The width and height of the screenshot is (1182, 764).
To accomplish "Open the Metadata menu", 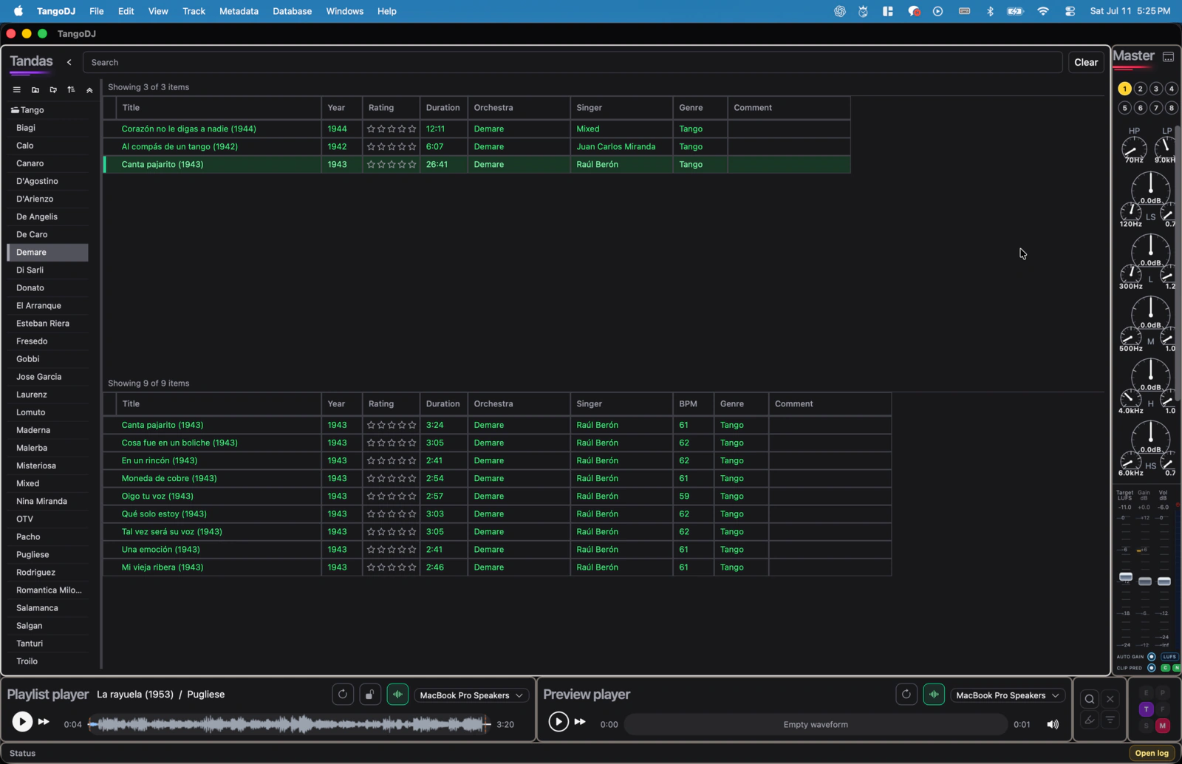I will pos(239,11).
